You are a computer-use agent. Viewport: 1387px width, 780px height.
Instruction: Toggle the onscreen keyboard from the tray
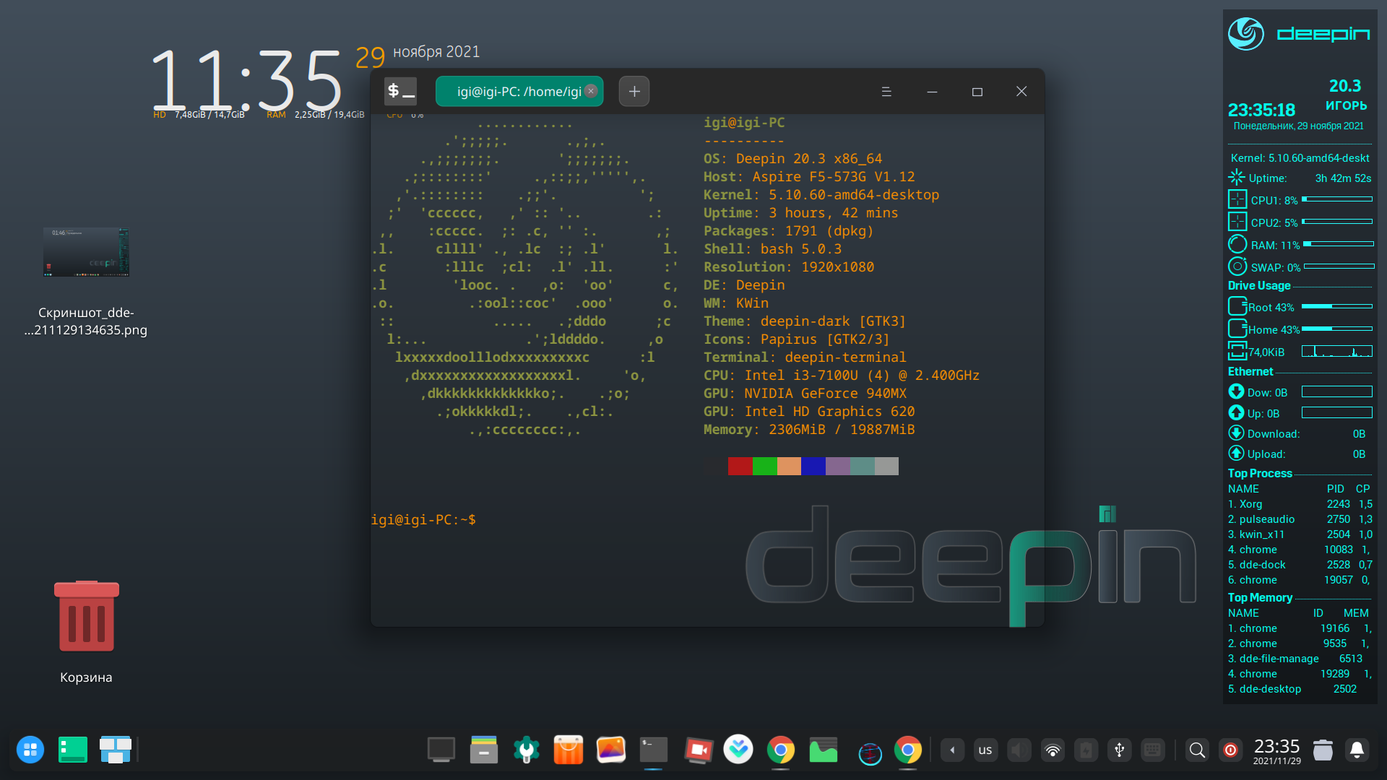pos(1154,750)
